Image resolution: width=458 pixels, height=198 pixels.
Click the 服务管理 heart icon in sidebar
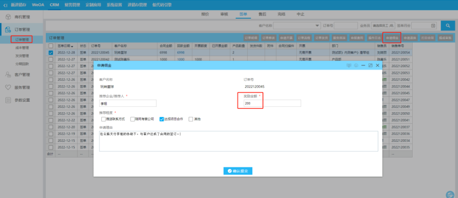point(8,87)
